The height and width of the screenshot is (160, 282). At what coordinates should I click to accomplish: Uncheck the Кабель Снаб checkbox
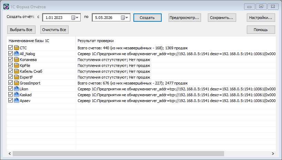coord(10,71)
